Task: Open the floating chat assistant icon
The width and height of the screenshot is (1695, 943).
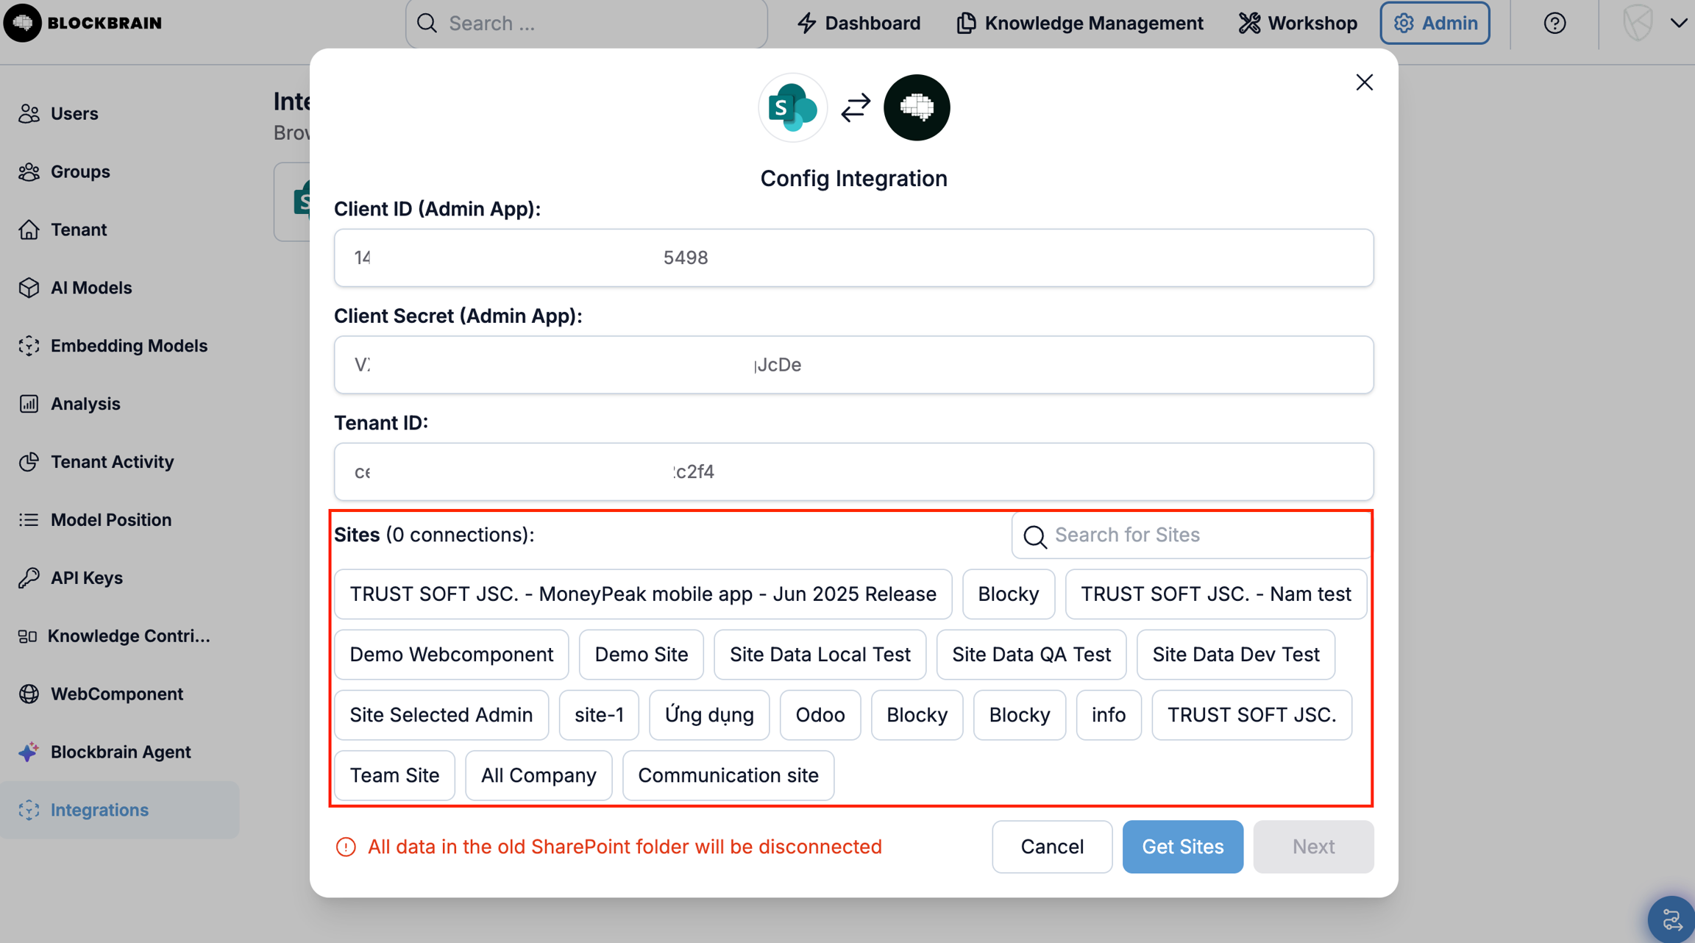Action: (1671, 919)
